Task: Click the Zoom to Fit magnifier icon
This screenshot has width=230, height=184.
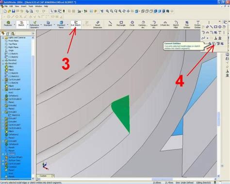Action: pyautogui.click(x=107, y=11)
